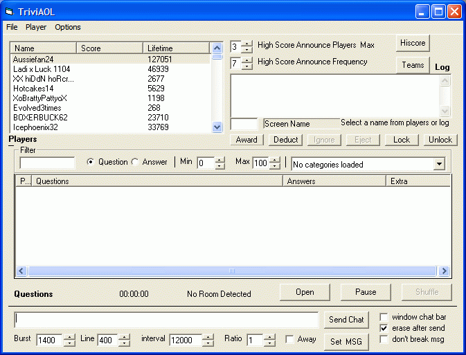
Task: Increase the Burst value
Action: (x=69, y=337)
